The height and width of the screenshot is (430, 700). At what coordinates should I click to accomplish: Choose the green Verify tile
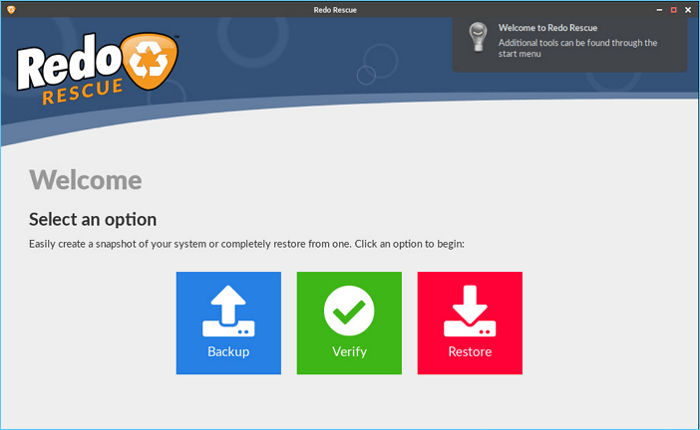349,323
